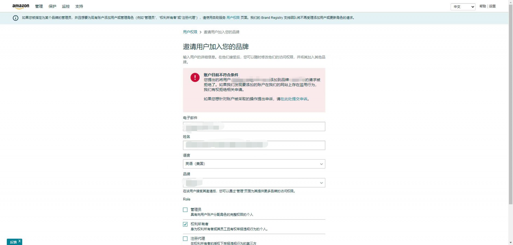Focus the 姓名 input field
This screenshot has height=245, width=513.
click(254, 145)
